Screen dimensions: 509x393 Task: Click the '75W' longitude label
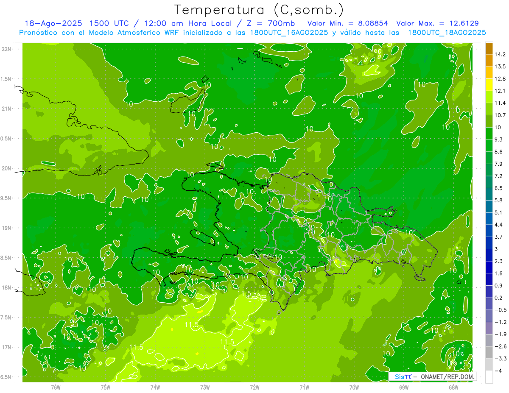(x=105, y=387)
